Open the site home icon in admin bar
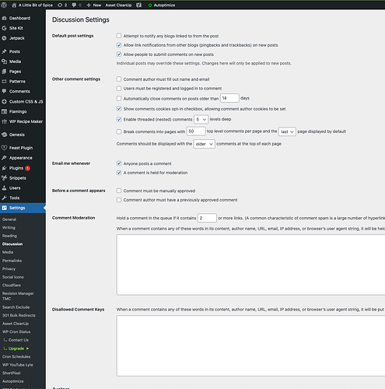385x389 pixels. (14, 5)
